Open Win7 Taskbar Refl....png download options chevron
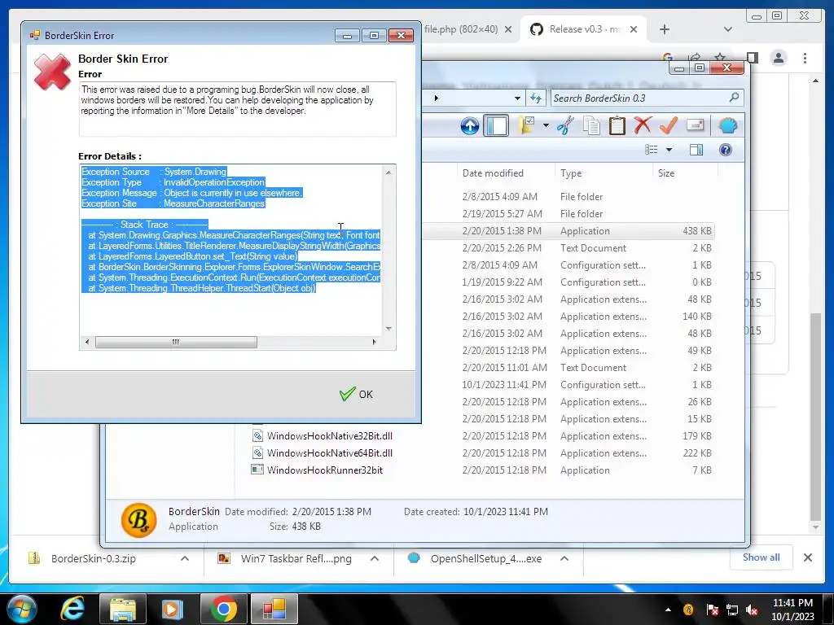Screen dimensions: 834x625 point(375,558)
